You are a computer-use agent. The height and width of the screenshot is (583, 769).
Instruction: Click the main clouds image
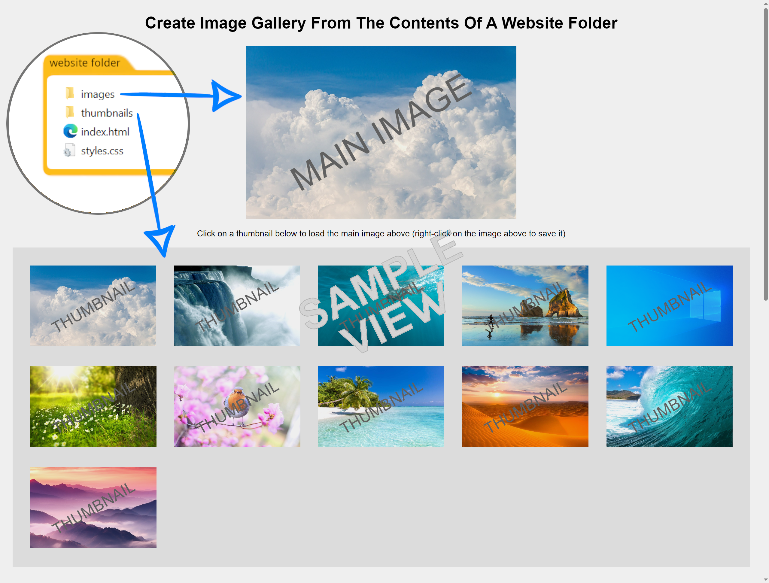tap(381, 132)
